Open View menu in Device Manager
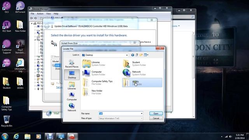Image resolution: width=249 pixels, height=140 pixels. (x=48, y=14)
